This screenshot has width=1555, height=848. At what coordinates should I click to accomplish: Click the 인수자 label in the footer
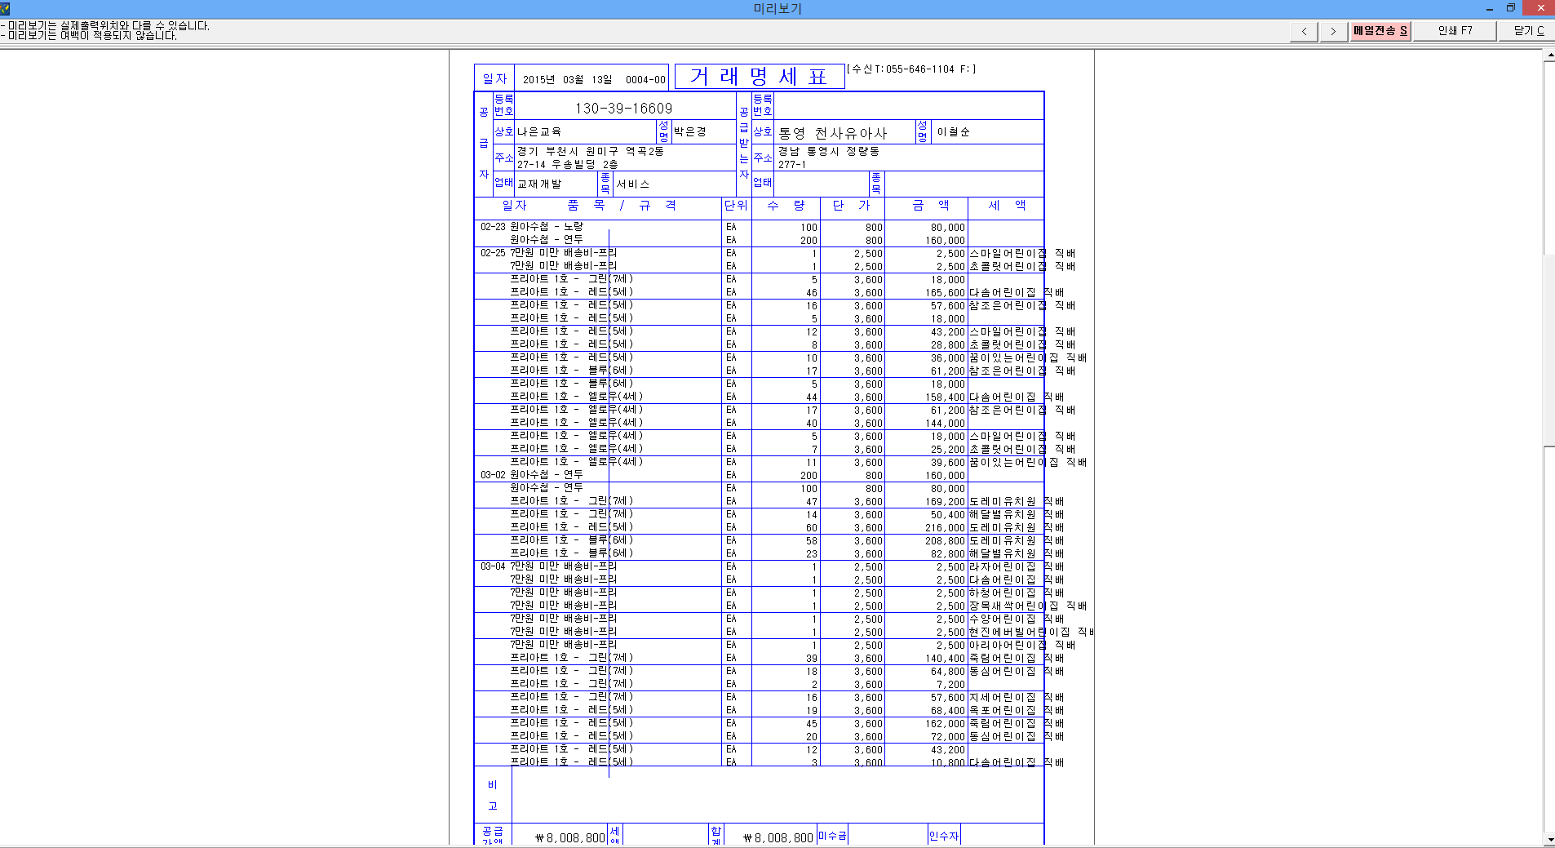pyautogui.click(x=944, y=836)
